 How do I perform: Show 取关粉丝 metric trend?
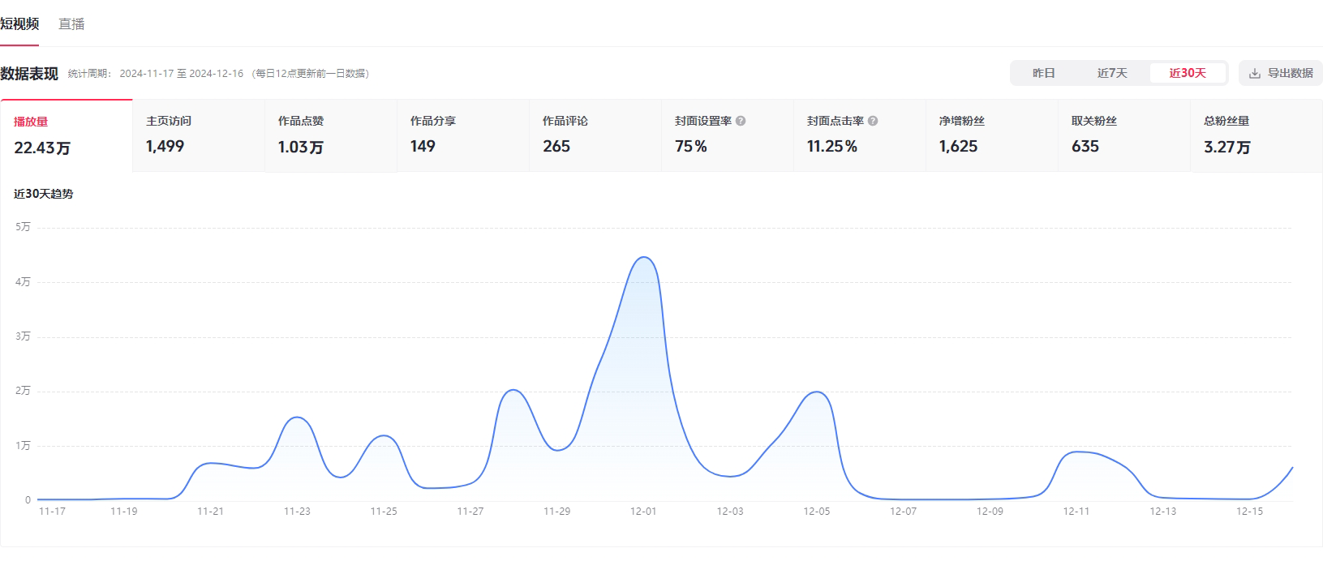[1124, 135]
